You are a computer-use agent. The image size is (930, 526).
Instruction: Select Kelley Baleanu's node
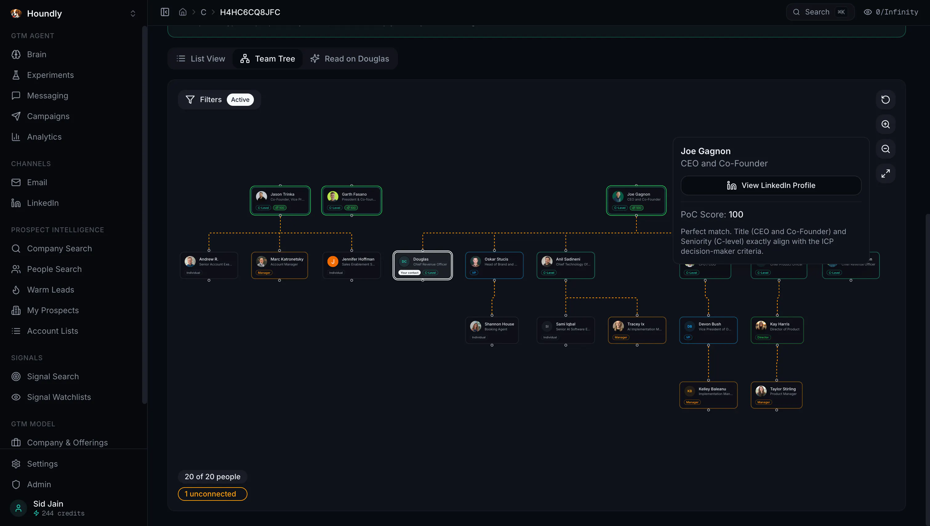[x=708, y=395]
